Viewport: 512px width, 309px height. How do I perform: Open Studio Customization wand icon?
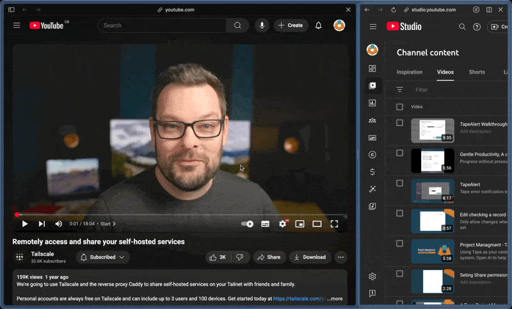[372, 189]
